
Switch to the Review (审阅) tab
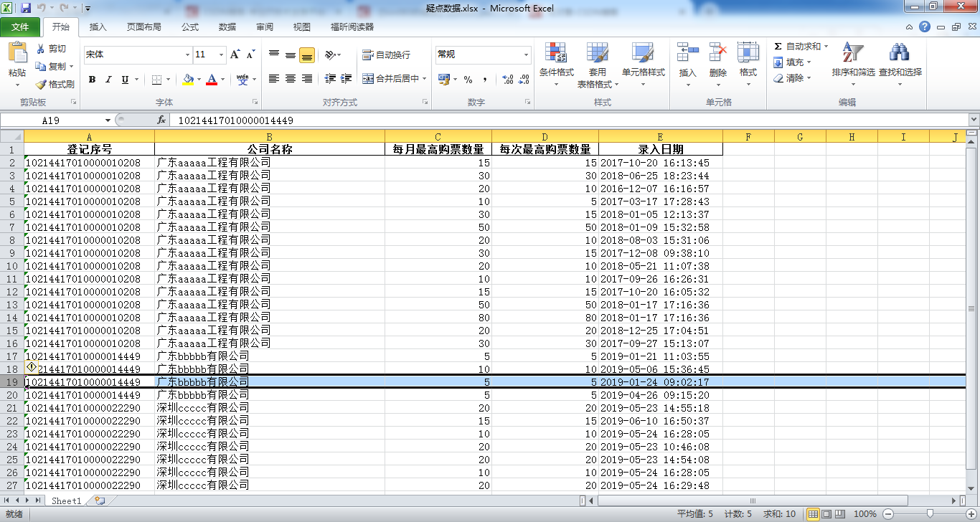coord(265,27)
